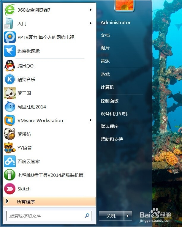Viewport: 182px width, 227px height.
Task: Open 图片 pictures library
Action: (105, 48)
